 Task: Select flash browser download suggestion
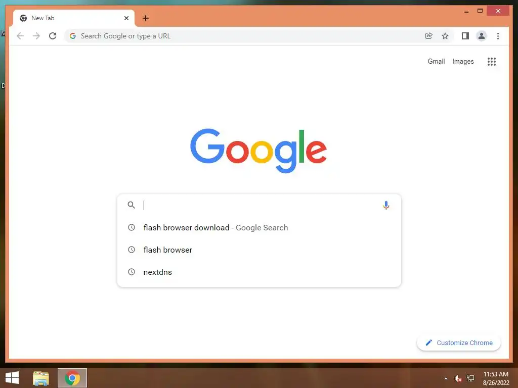259,228
